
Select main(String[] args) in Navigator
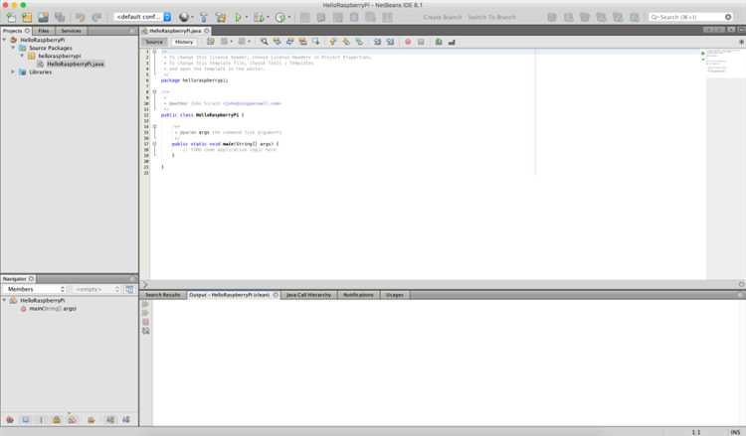53,309
